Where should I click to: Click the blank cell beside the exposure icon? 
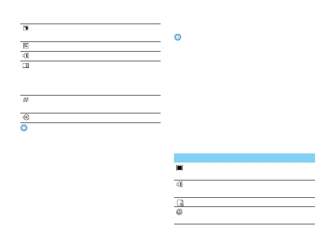96,46
